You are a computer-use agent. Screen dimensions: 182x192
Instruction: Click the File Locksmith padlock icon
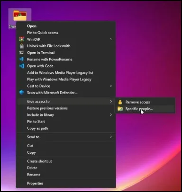point(22,46)
